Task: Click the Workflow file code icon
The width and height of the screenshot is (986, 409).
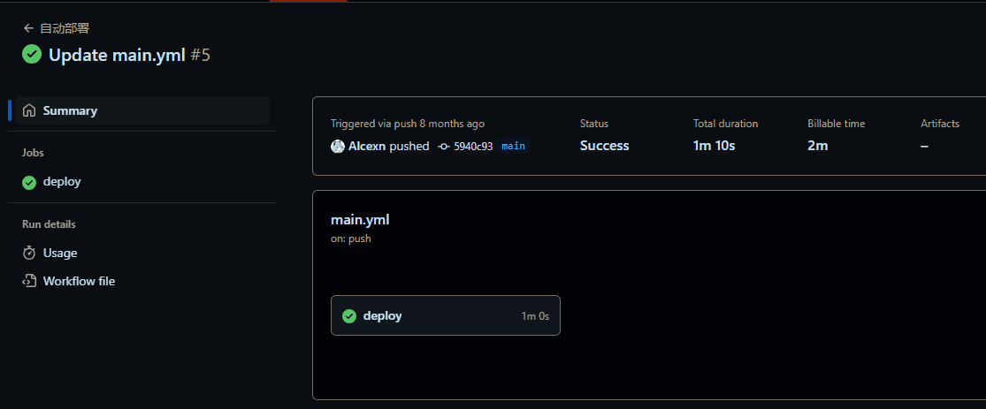Action: tap(29, 281)
